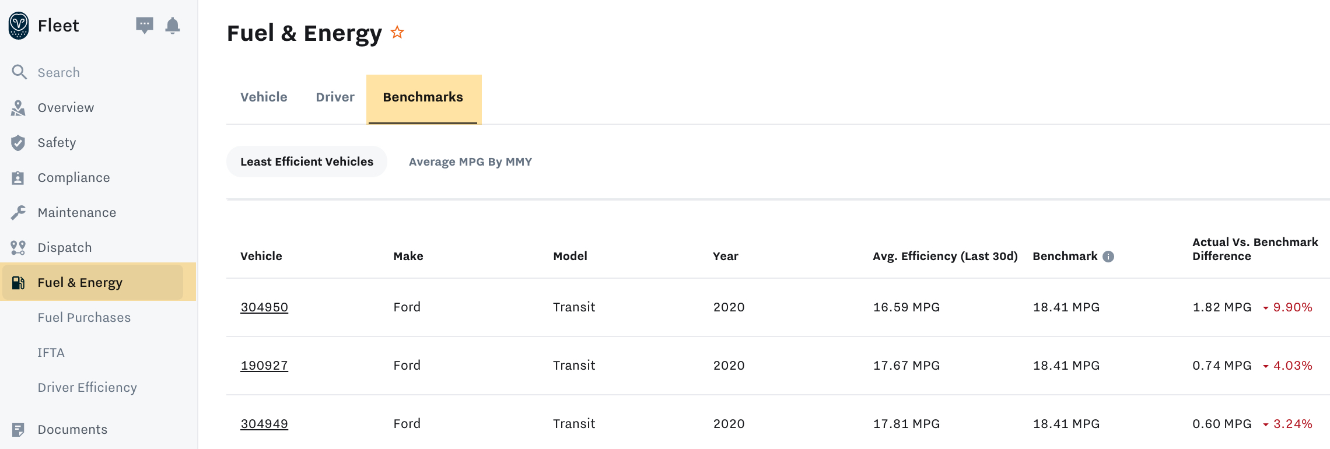Screen dimensions: 1330x449
Task: Favorite Fuel & Energy with star icon
Action: (x=397, y=32)
